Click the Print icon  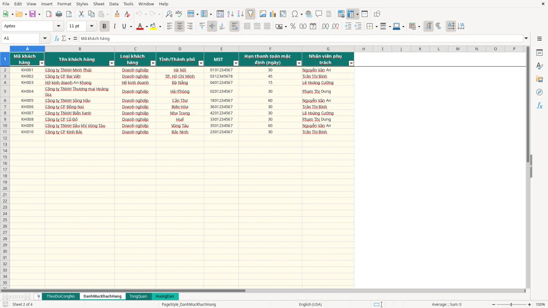pyautogui.click(x=59, y=14)
